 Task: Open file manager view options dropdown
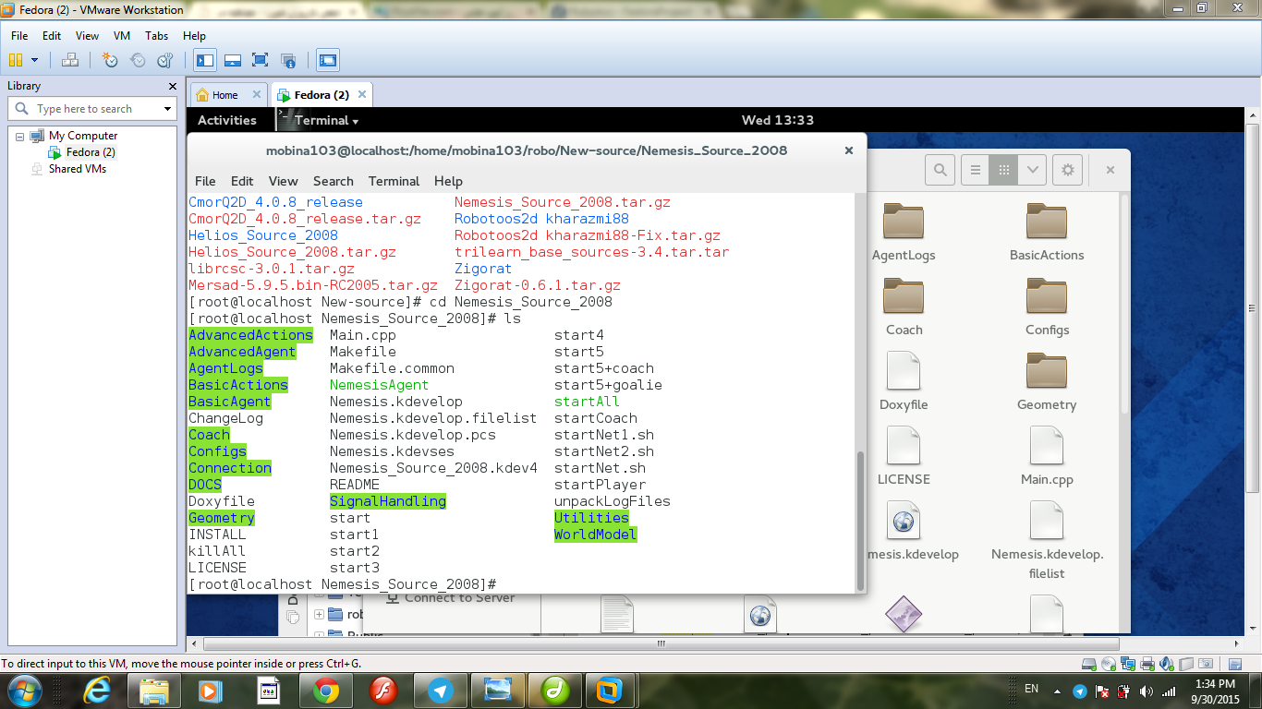pyautogui.click(x=1031, y=170)
